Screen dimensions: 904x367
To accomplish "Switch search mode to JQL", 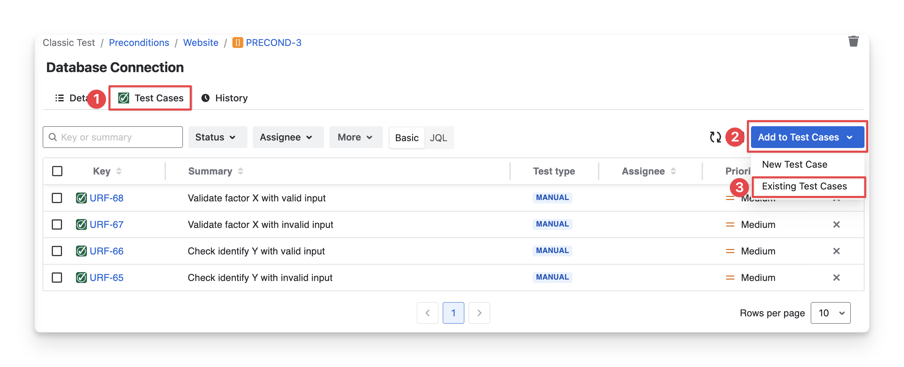I will pyautogui.click(x=438, y=138).
